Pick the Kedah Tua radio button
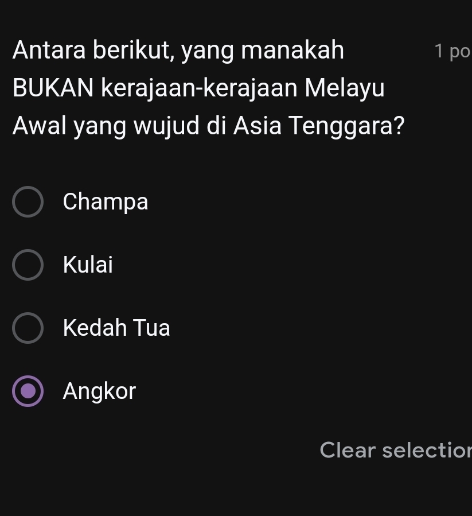Screen dimensions: 472x516 coord(28,328)
